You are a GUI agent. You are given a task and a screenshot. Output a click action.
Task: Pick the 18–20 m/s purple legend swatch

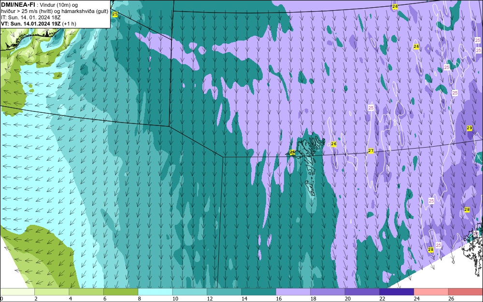(328, 292)
